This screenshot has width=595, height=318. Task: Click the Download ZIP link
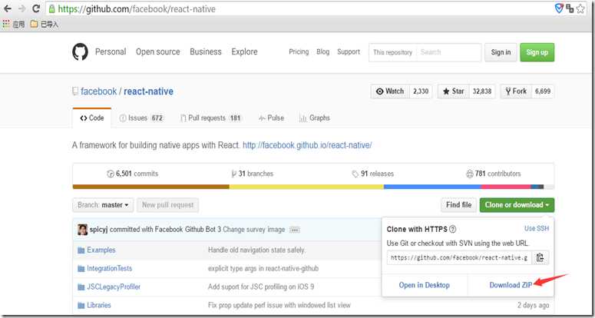coord(510,286)
